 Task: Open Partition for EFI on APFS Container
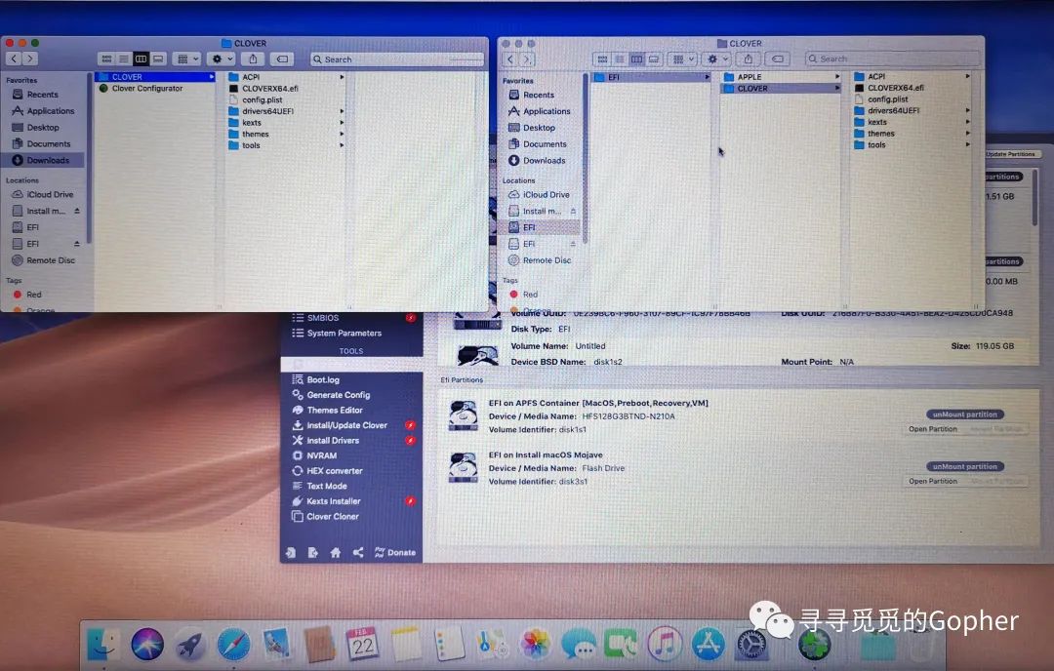(x=933, y=429)
